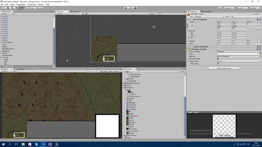Image resolution: width=262 pixels, height=147 pixels.
Task: Open the Tag dropdown
Action: click(x=209, y=17)
